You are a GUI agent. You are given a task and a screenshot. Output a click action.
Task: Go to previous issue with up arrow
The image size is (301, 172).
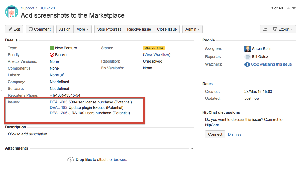tap(288, 8)
